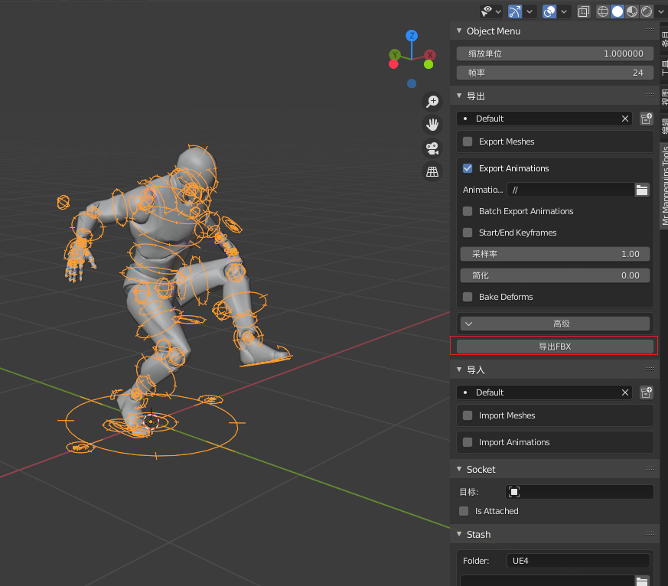Click the 缩放单位 scale unit field
Screen dimensions: 668x586
[x=555, y=54]
